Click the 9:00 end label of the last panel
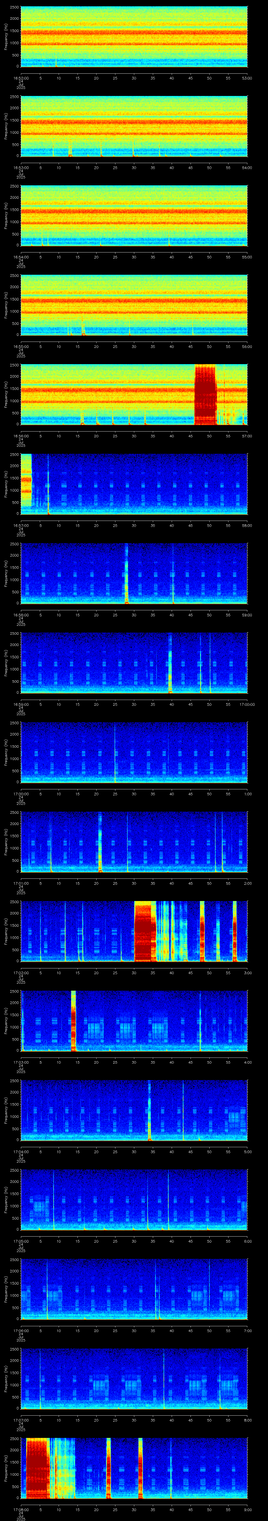 [x=247, y=1509]
